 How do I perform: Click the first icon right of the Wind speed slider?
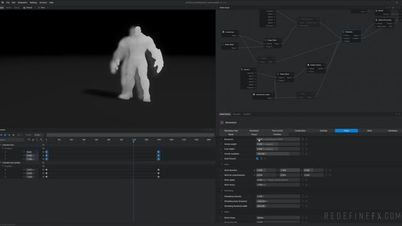(303, 180)
